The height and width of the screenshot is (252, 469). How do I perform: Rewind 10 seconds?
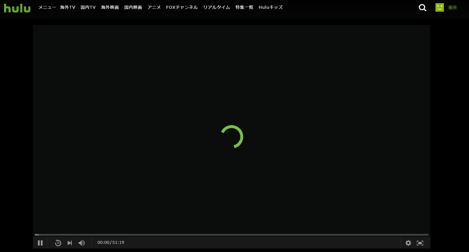58,243
